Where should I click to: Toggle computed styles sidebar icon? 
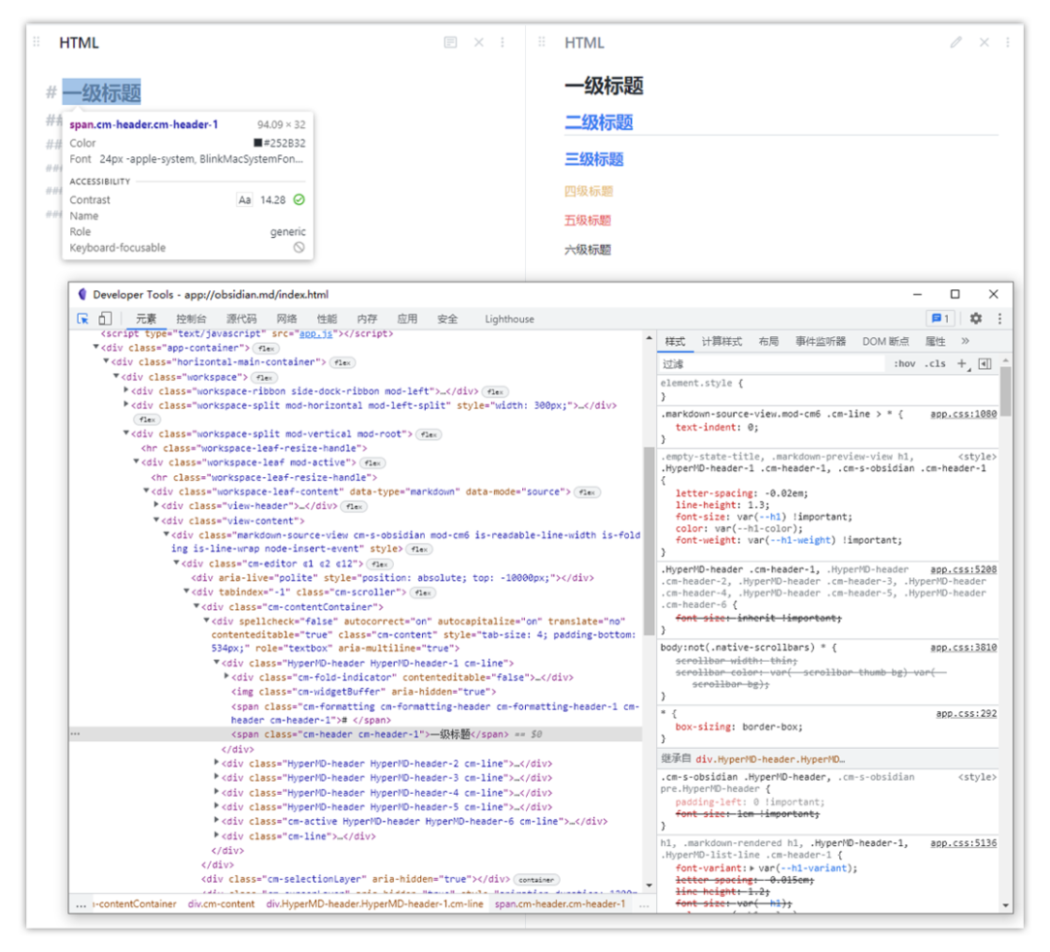point(985,364)
